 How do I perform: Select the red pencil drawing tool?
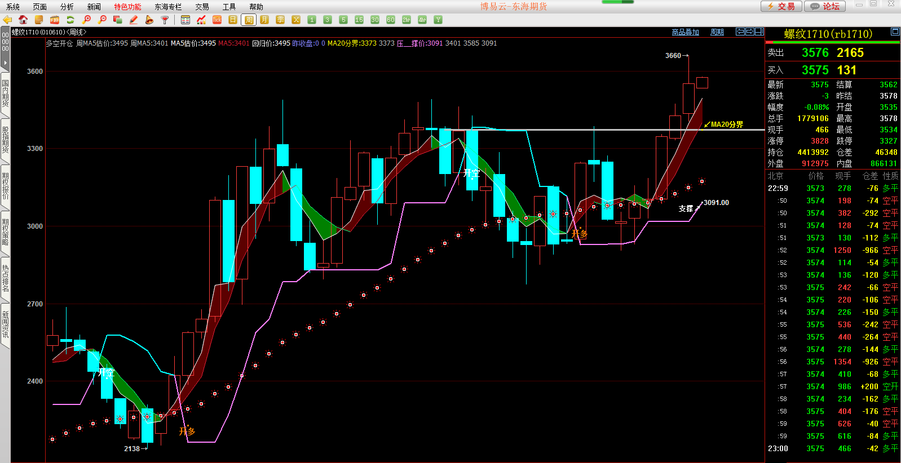pos(134,20)
